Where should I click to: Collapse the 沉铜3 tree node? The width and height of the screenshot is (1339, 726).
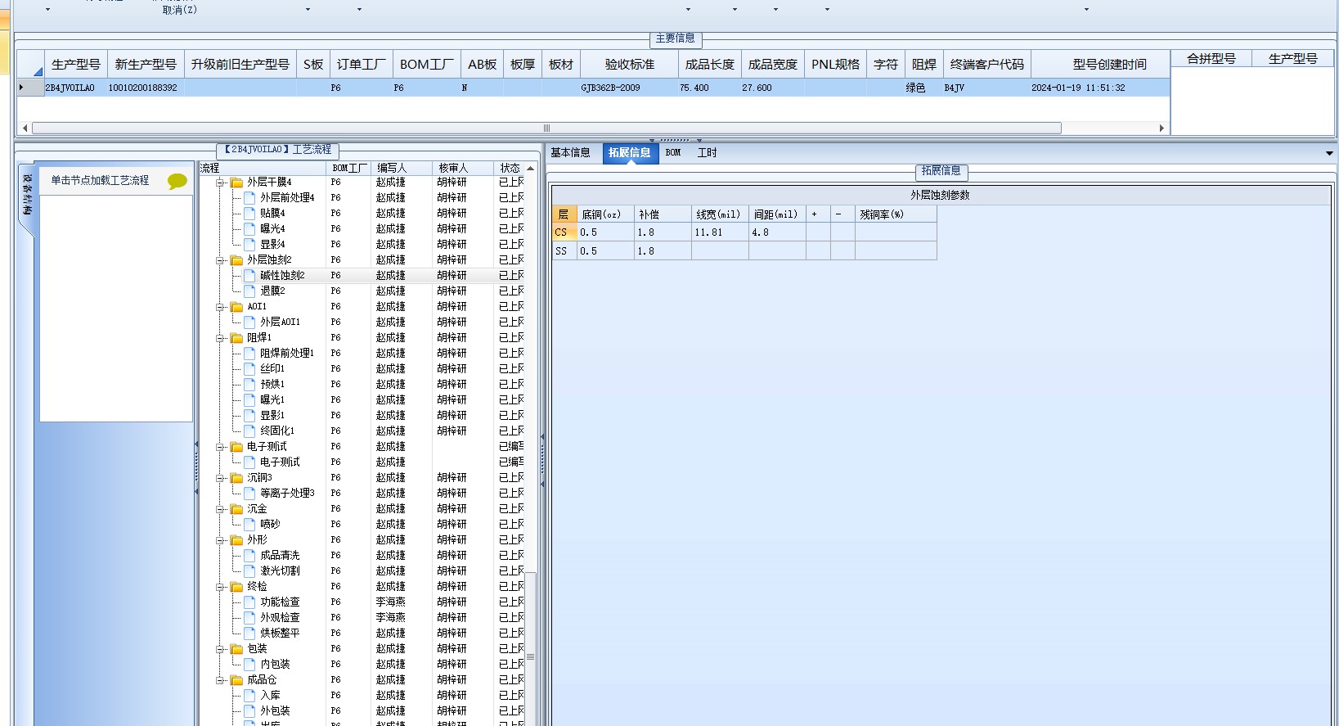[x=220, y=478]
